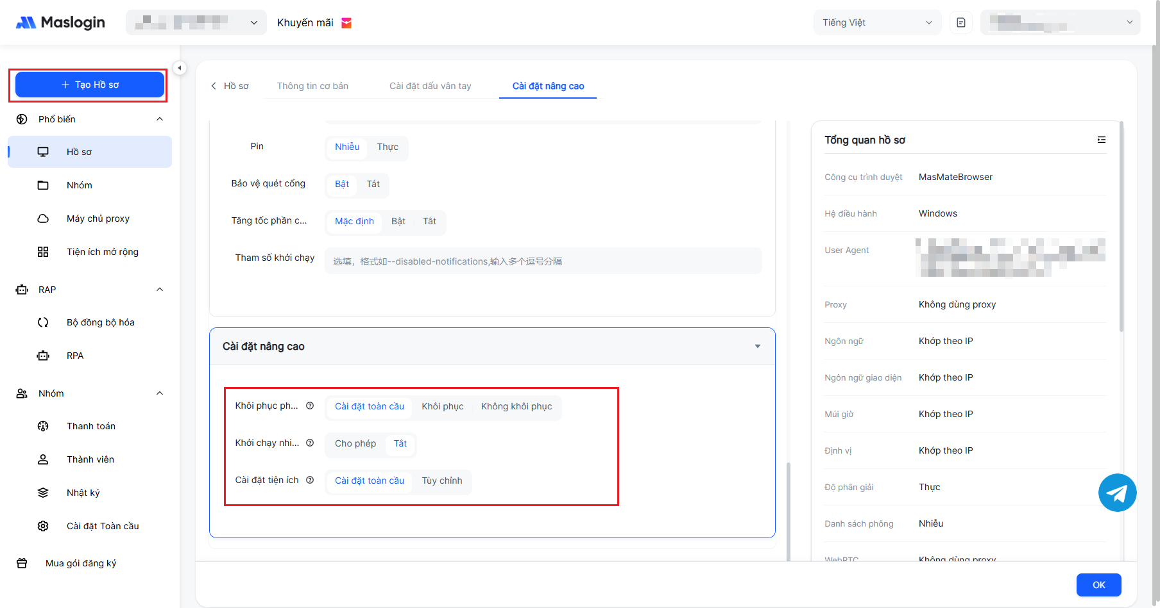Click the Telegram support floating icon

pos(1117,493)
